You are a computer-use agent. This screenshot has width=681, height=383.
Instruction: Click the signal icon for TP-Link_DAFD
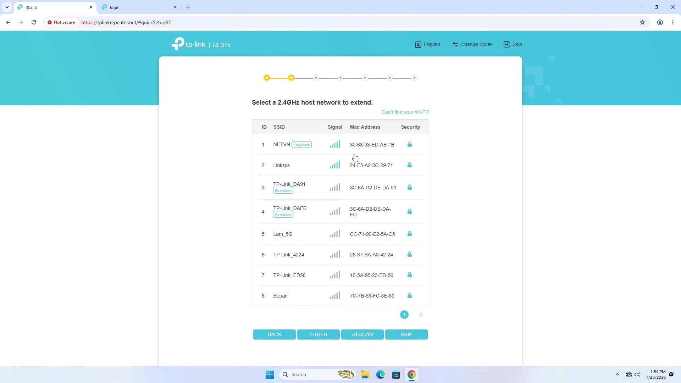pyautogui.click(x=335, y=211)
